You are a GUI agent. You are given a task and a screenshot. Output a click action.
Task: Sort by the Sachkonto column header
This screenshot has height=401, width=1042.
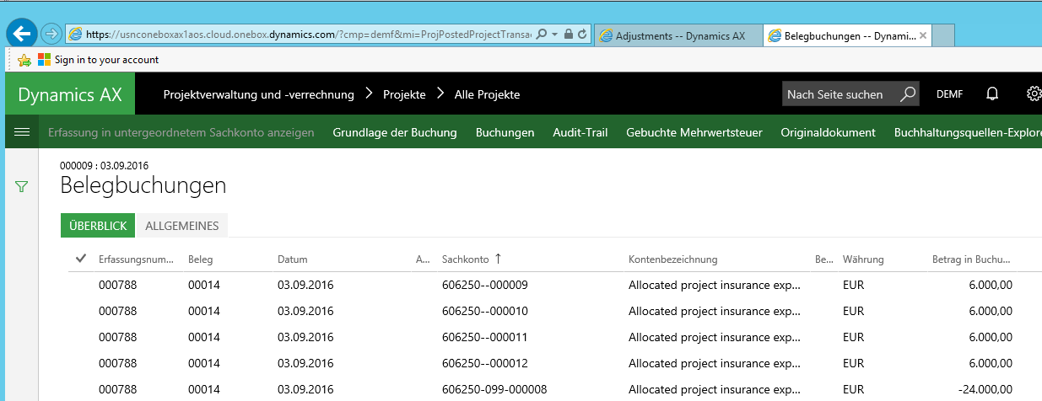pos(465,259)
